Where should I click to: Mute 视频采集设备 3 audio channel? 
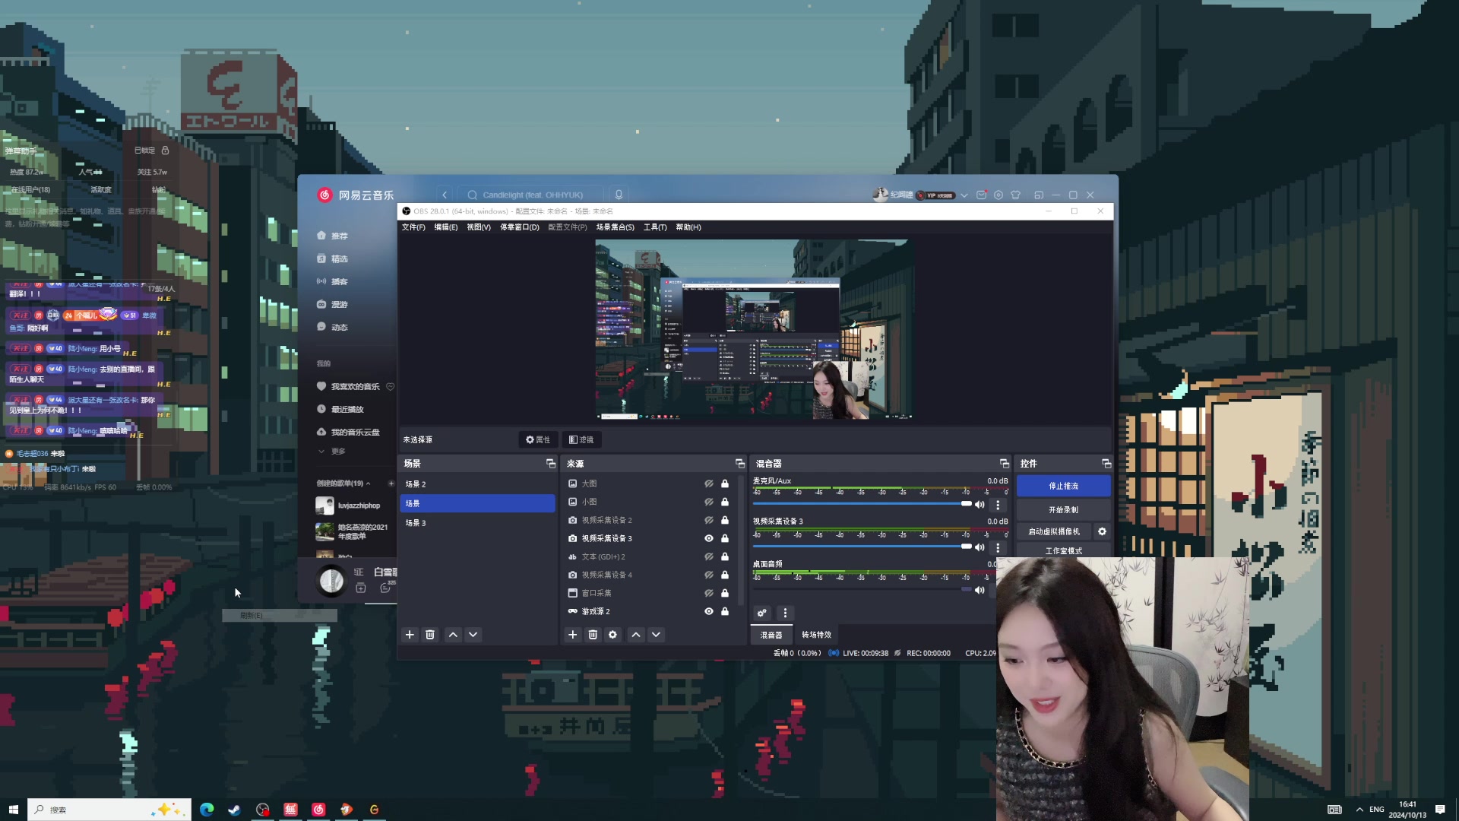(x=980, y=547)
